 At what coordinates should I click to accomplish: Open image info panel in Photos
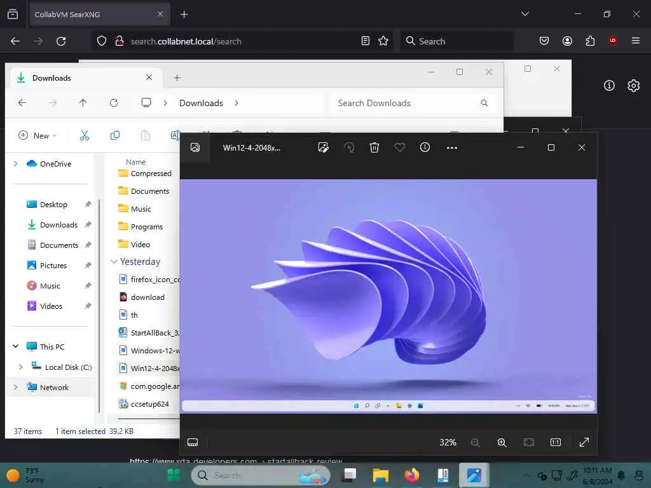(x=425, y=147)
